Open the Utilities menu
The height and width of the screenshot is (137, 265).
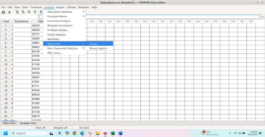[71, 7]
